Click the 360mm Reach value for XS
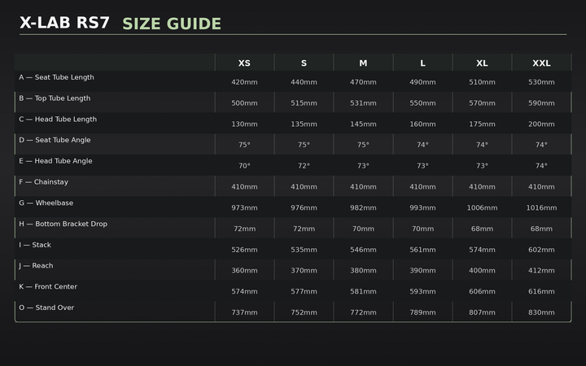This screenshot has width=586, height=366. click(x=244, y=271)
